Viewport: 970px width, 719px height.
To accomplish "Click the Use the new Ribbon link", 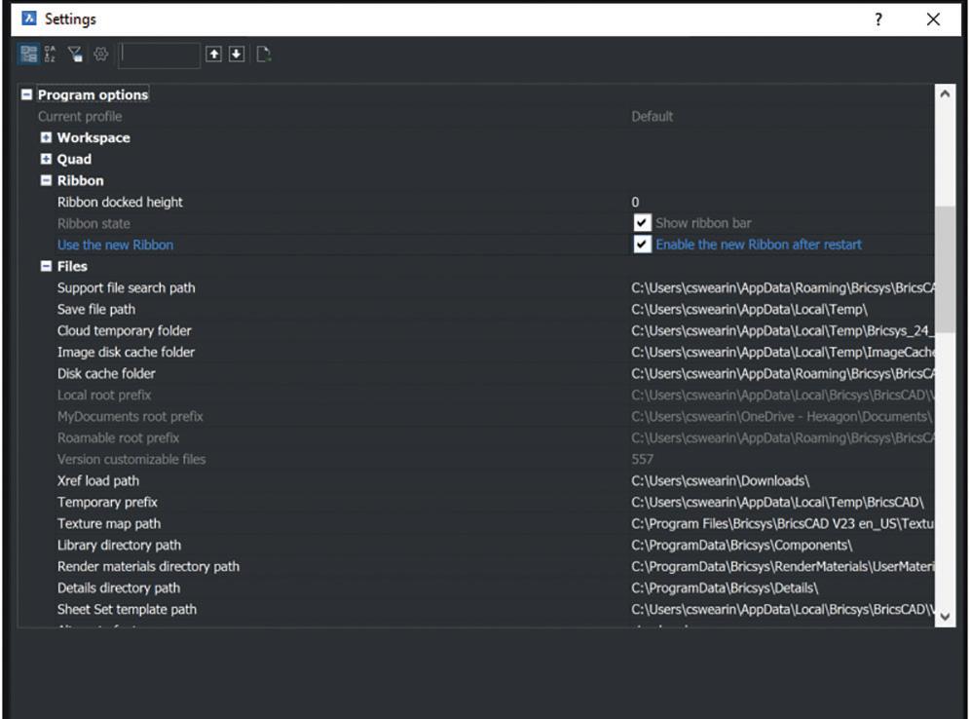I will tap(115, 246).
